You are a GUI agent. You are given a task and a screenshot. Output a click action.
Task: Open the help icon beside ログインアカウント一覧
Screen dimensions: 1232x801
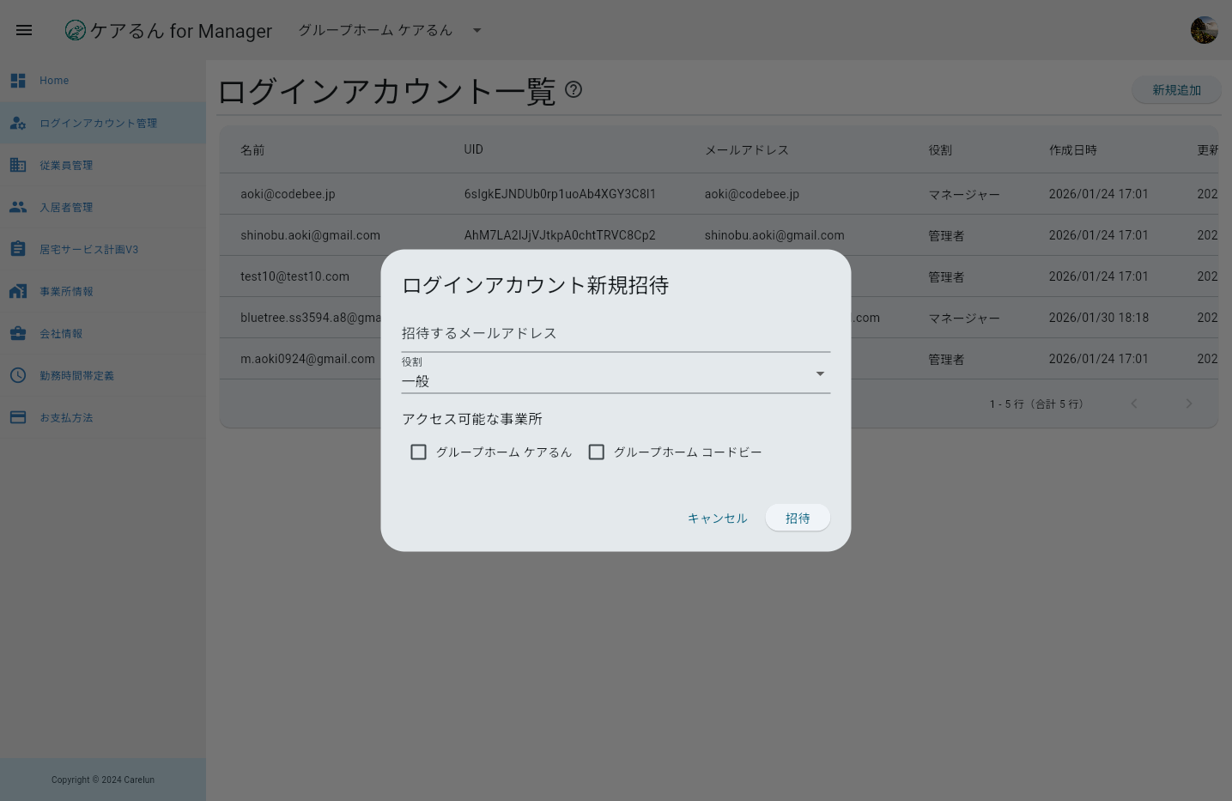coord(574,90)
